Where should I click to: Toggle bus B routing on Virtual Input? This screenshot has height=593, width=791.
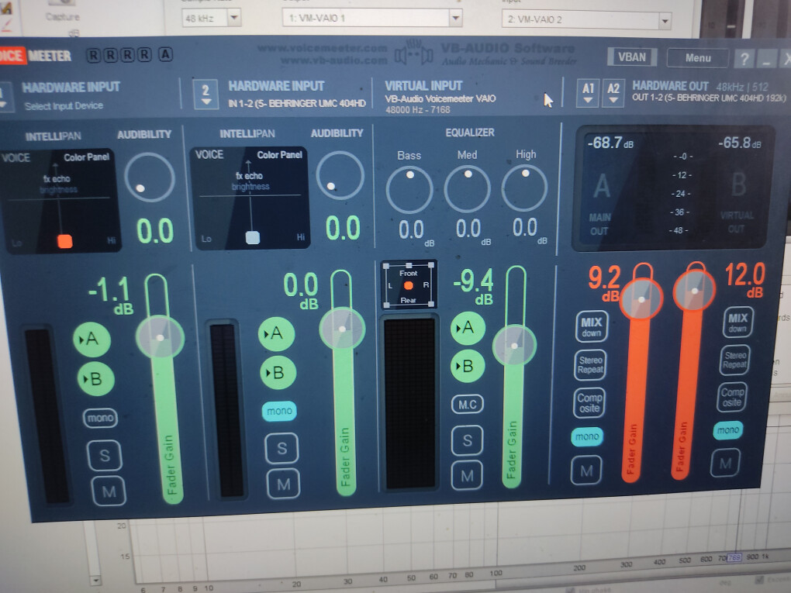pos(468,366)
